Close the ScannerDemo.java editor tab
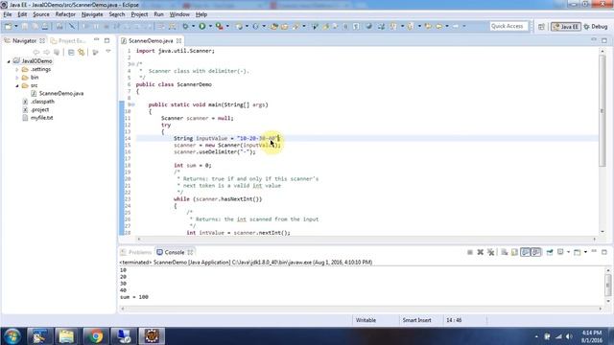 (179, 40)
